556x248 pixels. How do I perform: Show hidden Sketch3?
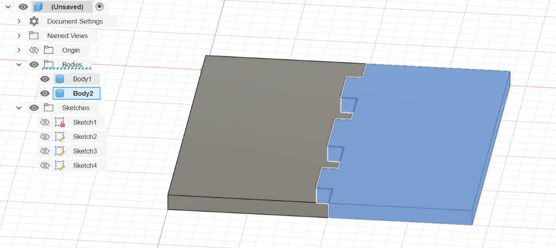point(45,151)
